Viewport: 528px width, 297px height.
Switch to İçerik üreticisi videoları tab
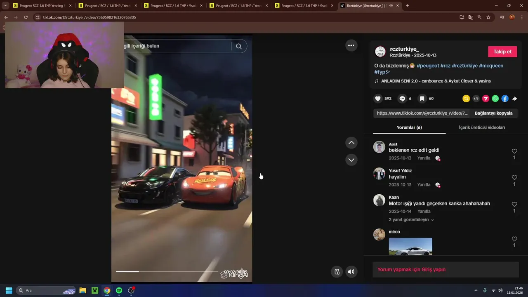pyautogui.click(x=482, y=127)
